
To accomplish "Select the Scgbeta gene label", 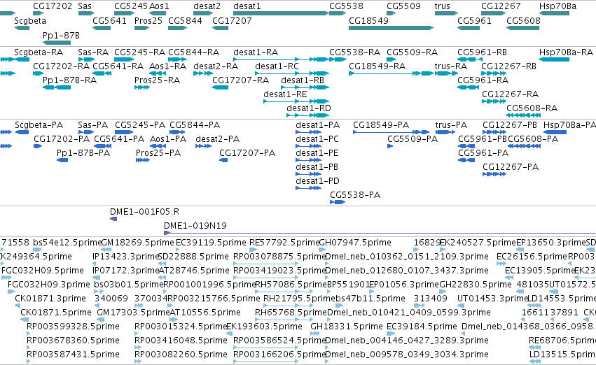I will 30,21.
